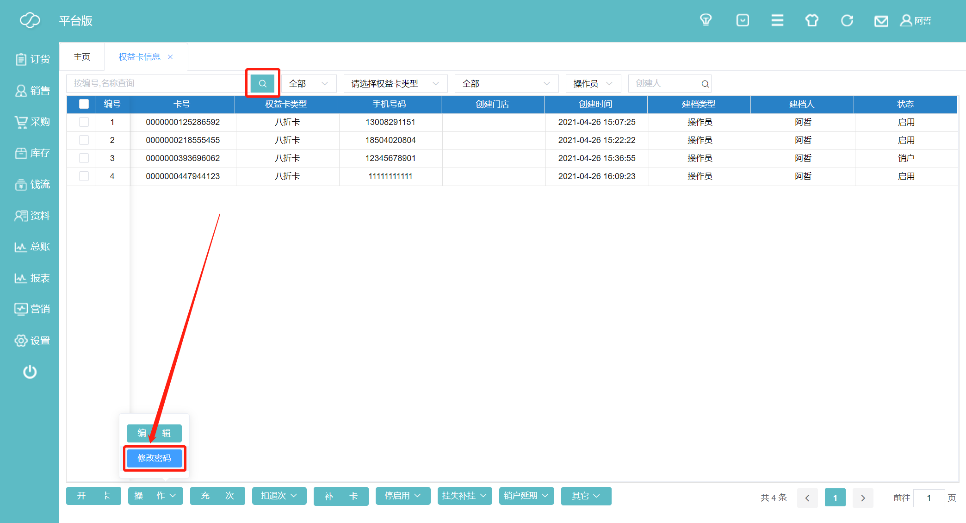Open the 操作员 dropdown filter

593,84
